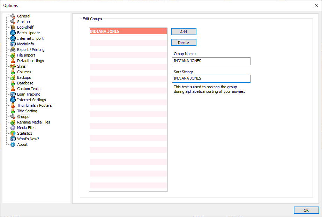Select the Thumbnails / Posters settings page
Screen dimensions: 322x217
(x=34, y=105)
